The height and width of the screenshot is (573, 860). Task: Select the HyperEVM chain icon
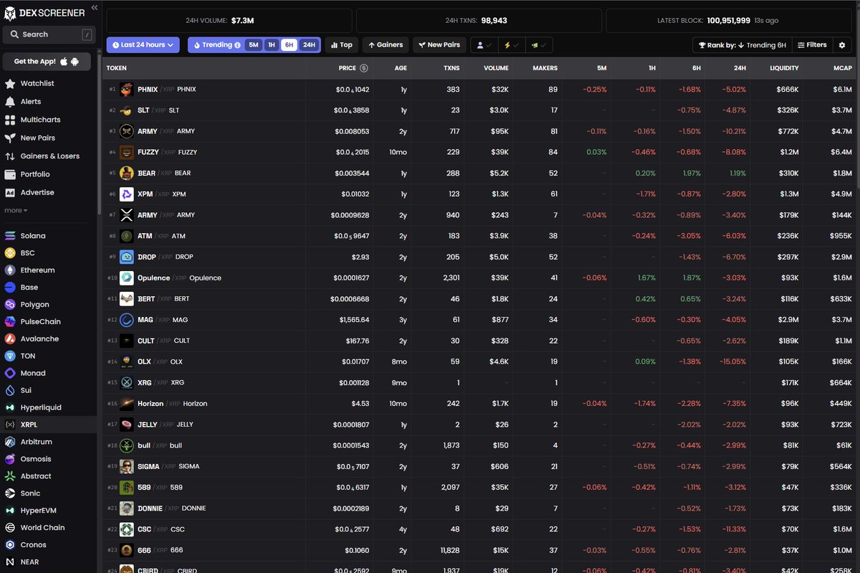pos(10,511)
